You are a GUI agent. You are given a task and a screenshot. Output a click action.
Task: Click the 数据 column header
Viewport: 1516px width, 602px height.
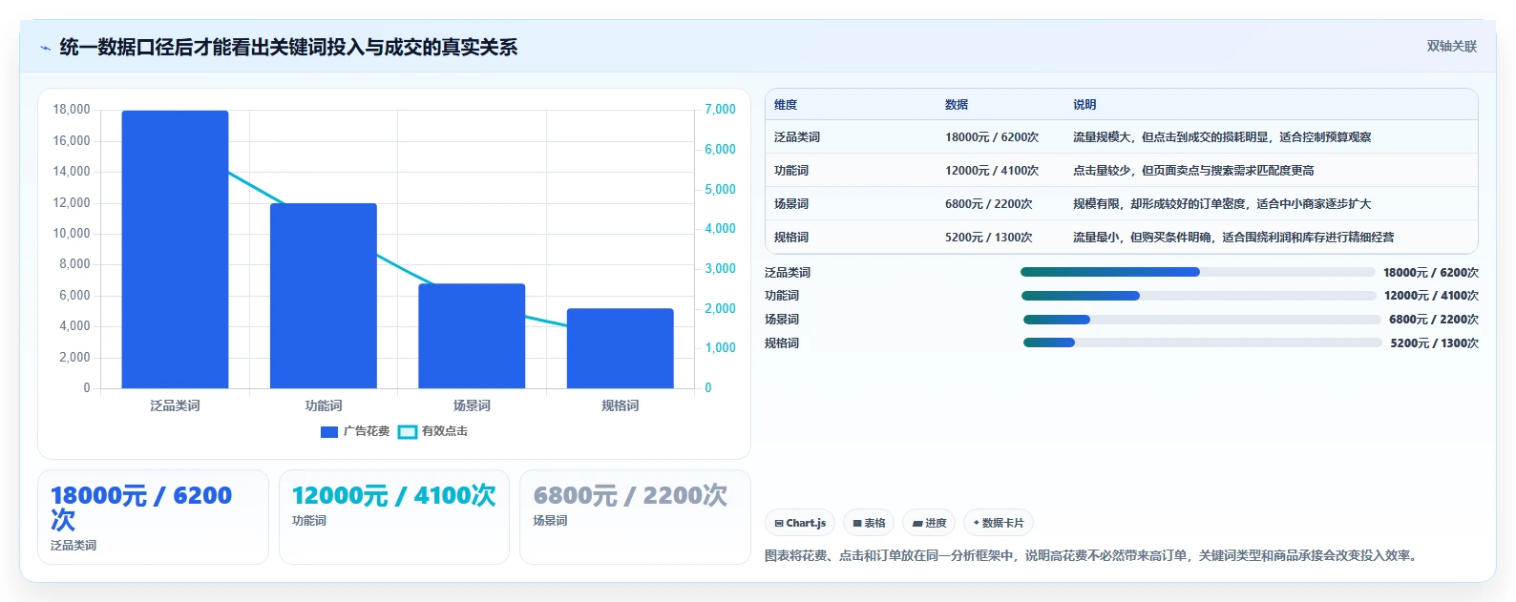click(x=957, y=105)
